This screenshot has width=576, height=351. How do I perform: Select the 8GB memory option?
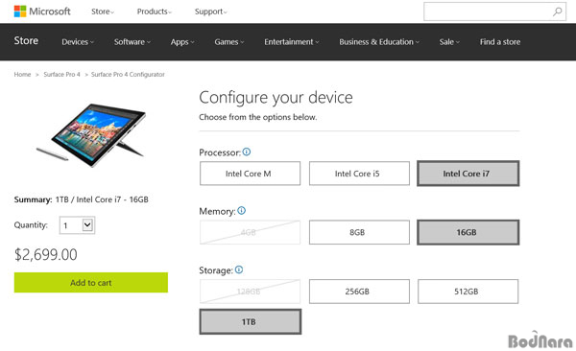click(359, 232)
